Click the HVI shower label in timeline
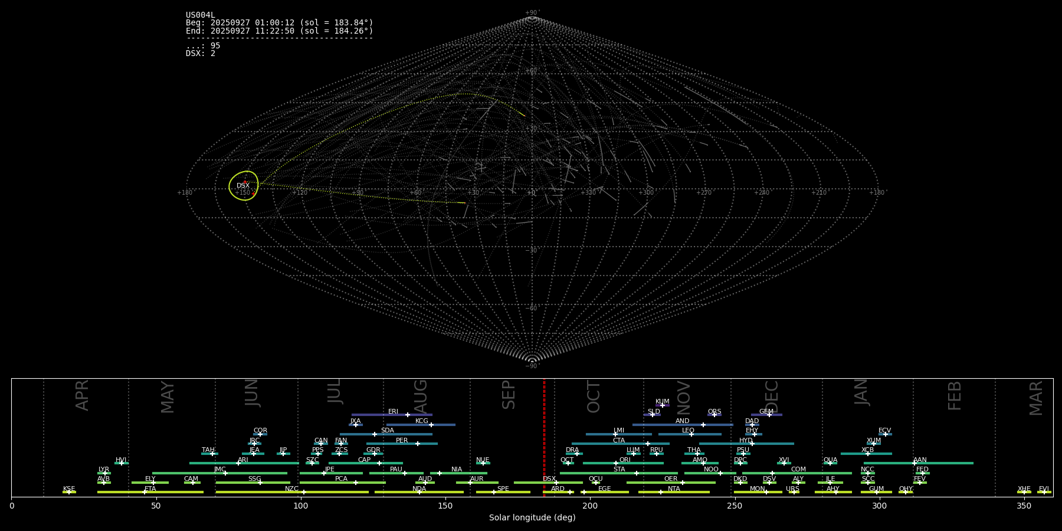The image size is (1062, 531). (122, 460)
